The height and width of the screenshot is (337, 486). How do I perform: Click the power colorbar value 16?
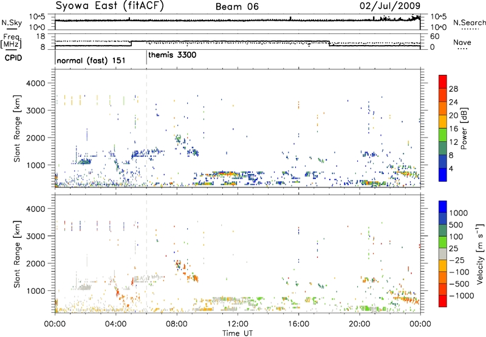pyautogui.click(x=453, y=129)
